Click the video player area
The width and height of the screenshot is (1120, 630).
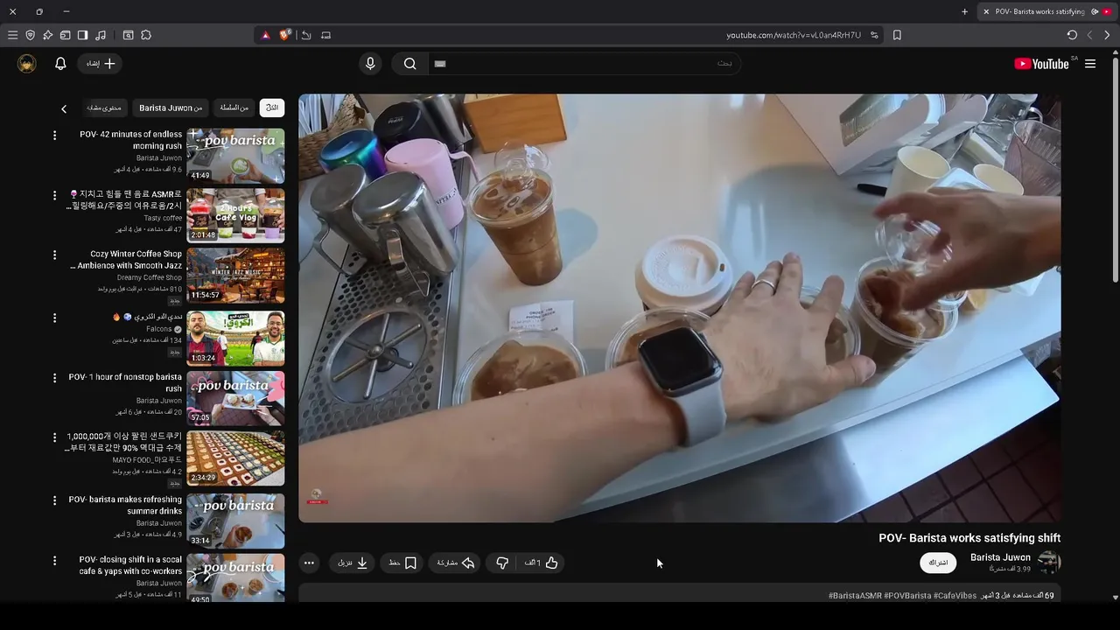(679, 308)
